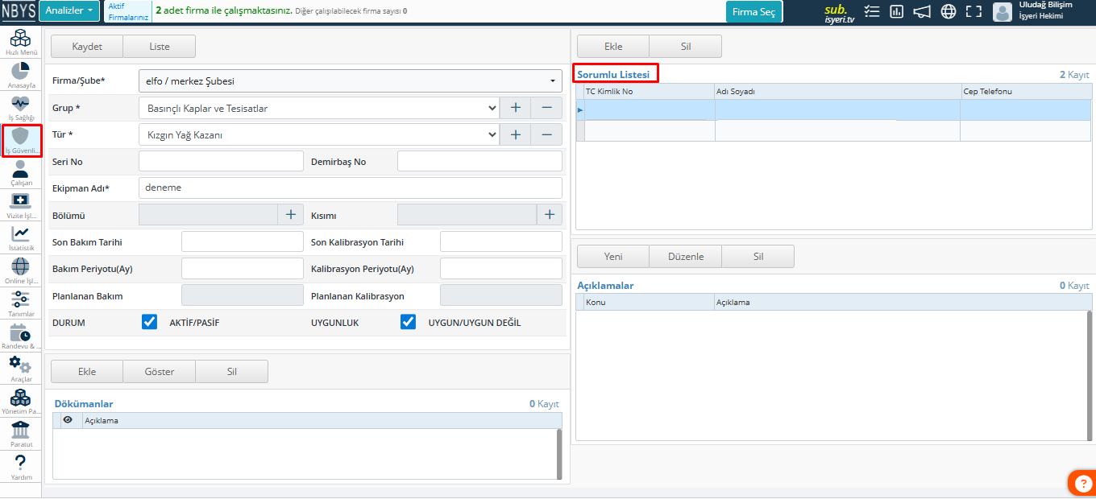Click Sil above Sorumlu Listesi
The width and height of the screenshot is (1096, 499).
pos(686,47)
